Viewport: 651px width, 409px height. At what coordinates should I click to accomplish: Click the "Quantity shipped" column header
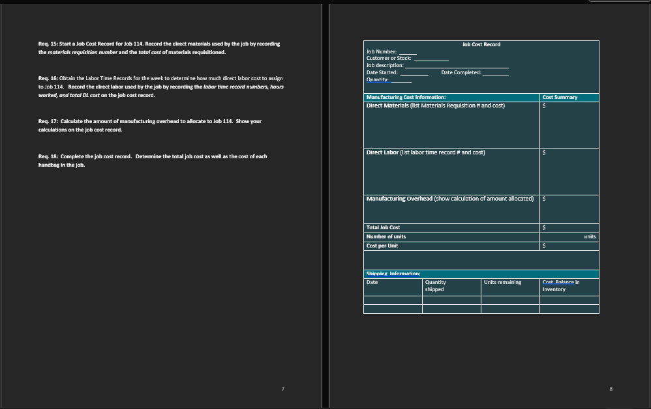(x=435, y=286)
